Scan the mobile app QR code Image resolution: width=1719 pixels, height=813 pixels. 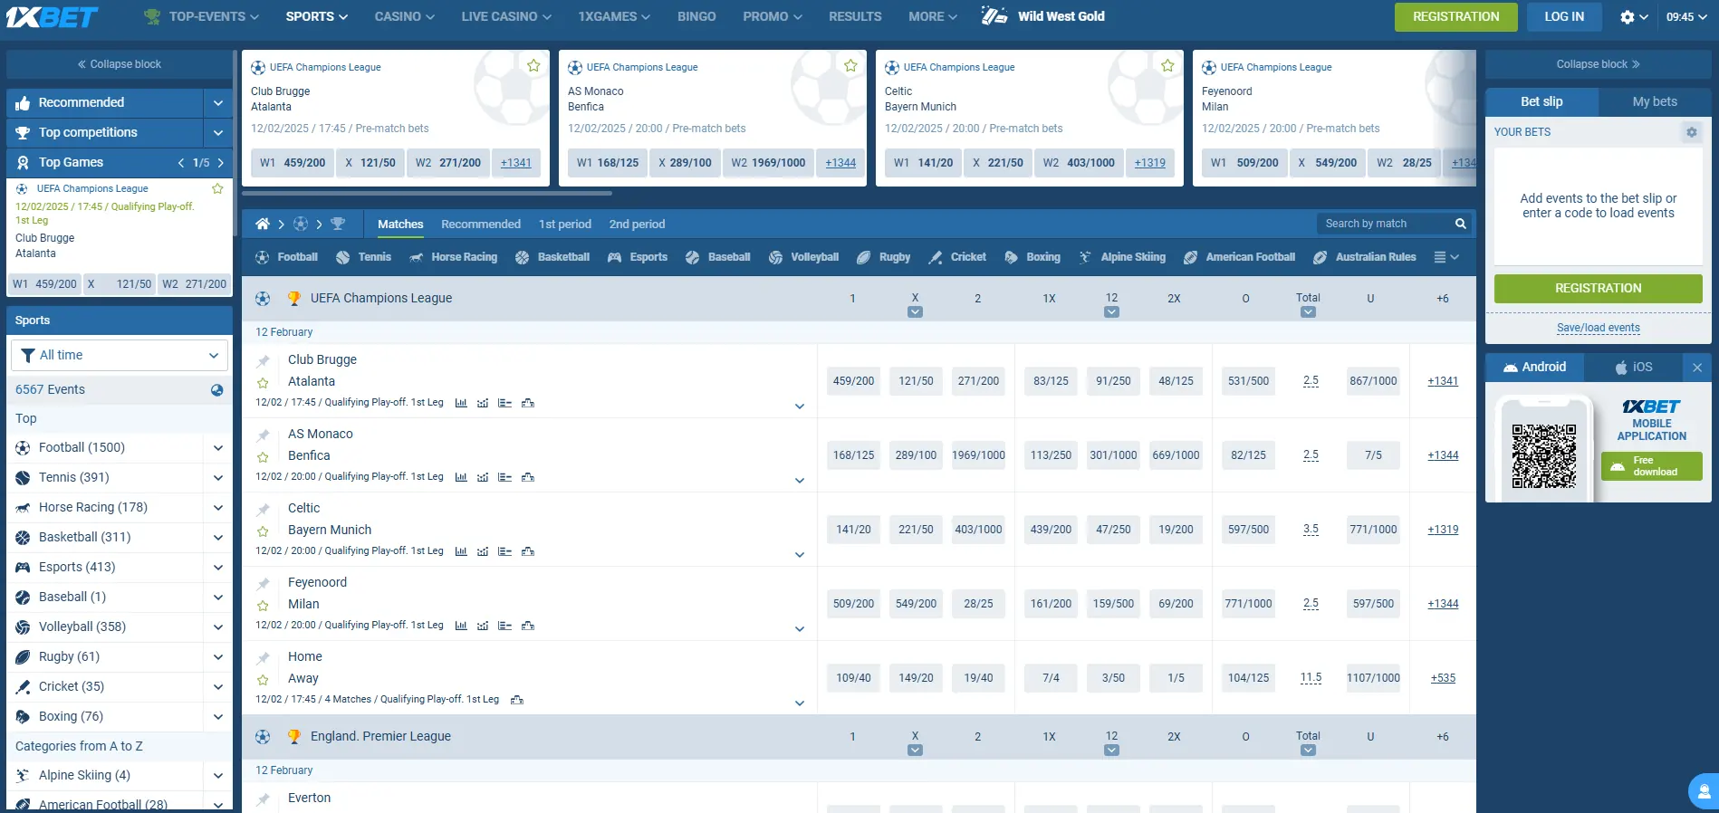click(1543, 456)
